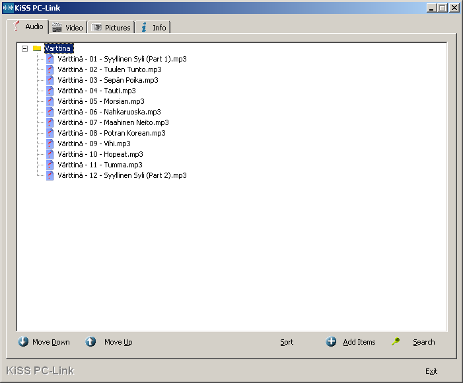Select 'Värttinä - 09 - Vihi.mp3'
This screenshot has height=383, width=463.
tap(94, 144)
